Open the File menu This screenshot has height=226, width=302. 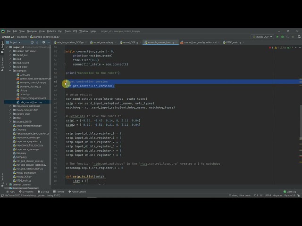[x=8, y=31]
